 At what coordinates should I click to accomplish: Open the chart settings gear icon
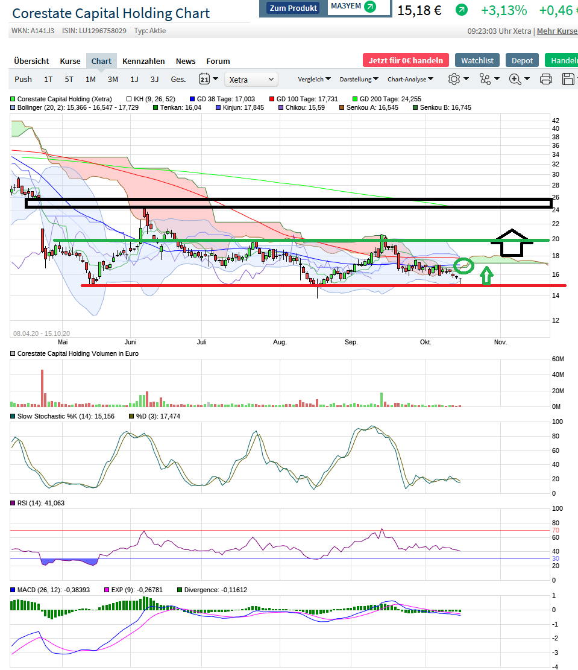click(x=454, y=79)
